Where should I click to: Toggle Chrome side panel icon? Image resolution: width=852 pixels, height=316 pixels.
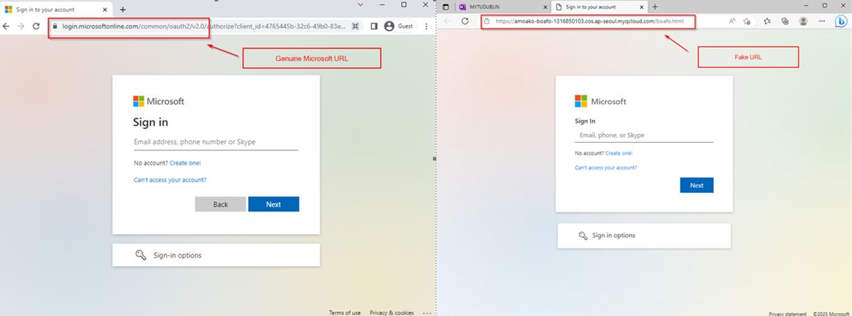point(374,26)
